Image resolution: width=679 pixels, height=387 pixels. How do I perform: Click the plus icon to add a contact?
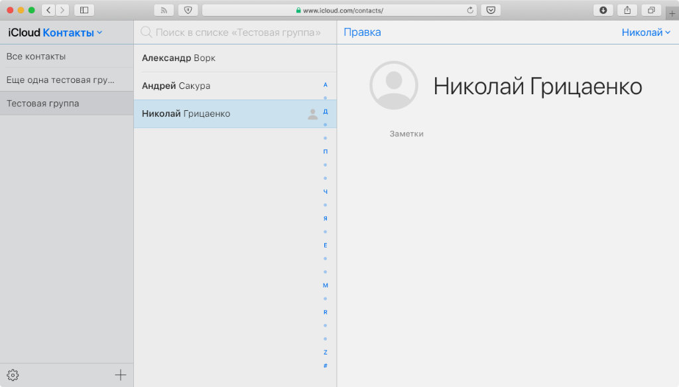pos(120,375)
